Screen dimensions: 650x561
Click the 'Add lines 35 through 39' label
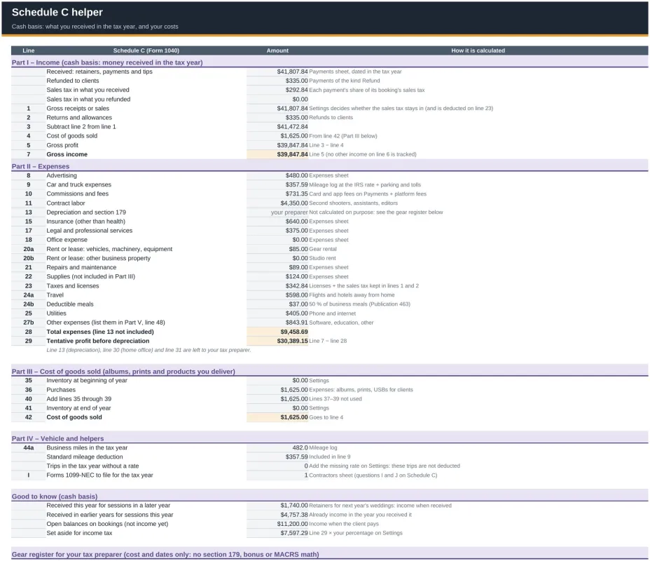pyautogui.click(x=78, y=399)
